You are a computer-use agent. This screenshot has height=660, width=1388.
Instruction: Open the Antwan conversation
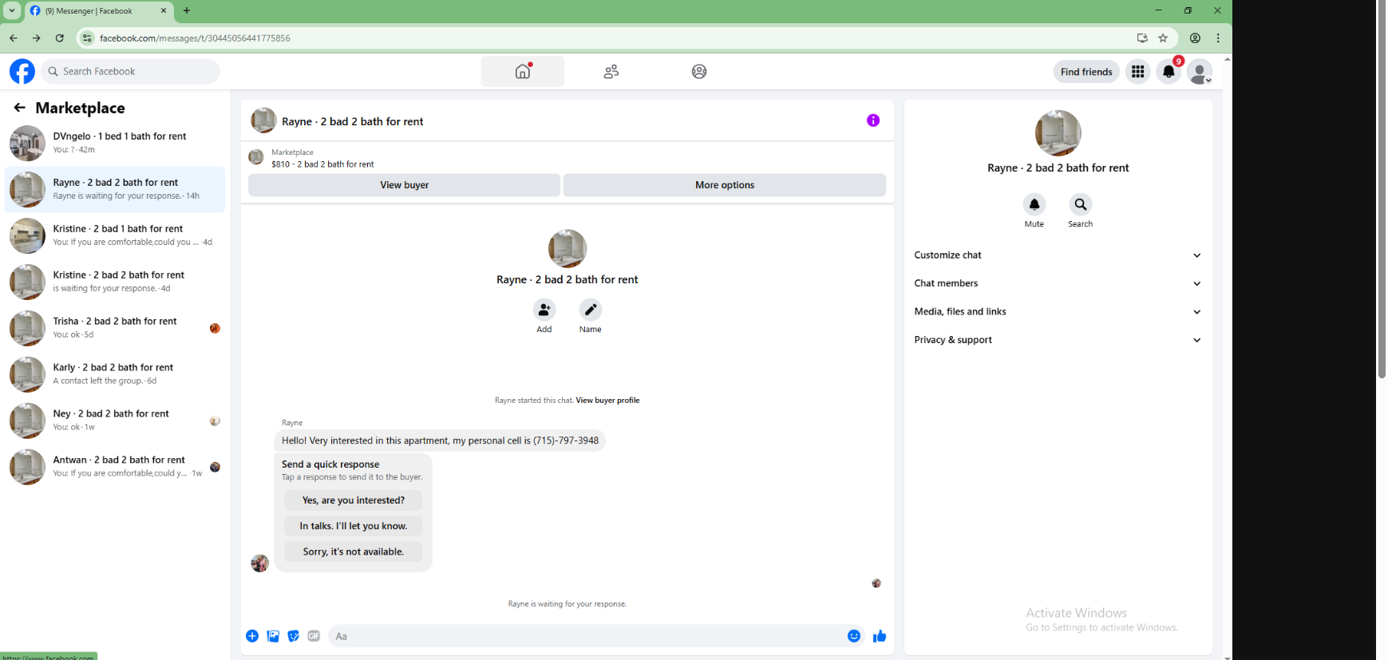point(116,467)
